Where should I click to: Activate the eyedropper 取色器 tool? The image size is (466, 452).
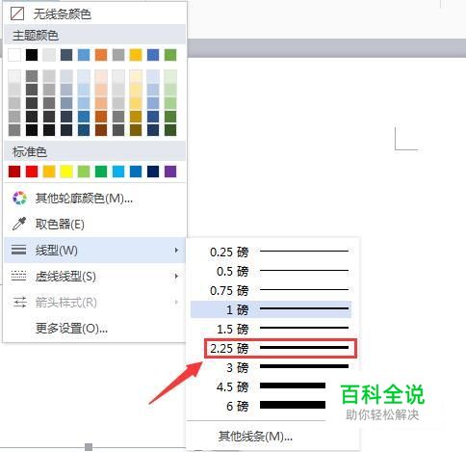[x=95, y=225]
